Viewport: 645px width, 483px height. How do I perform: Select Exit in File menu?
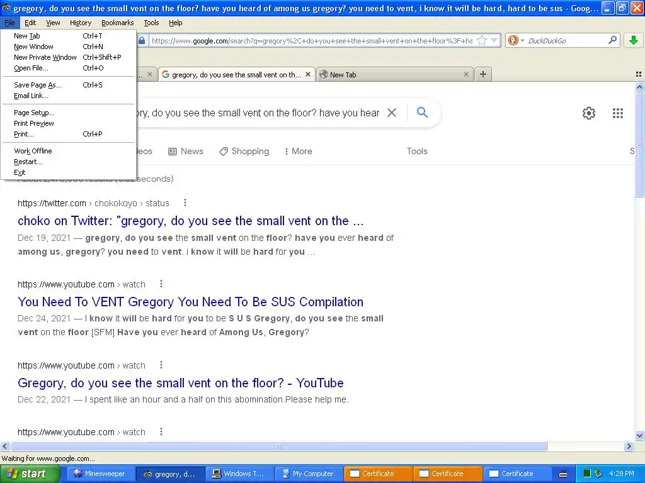point(68,172)
